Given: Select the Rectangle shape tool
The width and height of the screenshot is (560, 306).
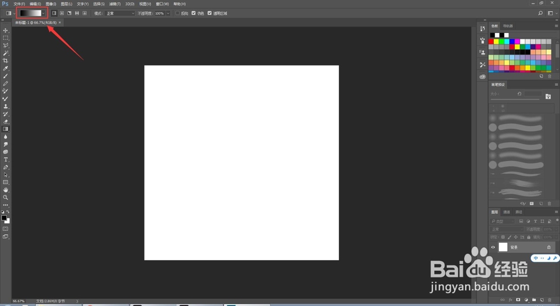Looking at the screenshot, I should (6, 182).
